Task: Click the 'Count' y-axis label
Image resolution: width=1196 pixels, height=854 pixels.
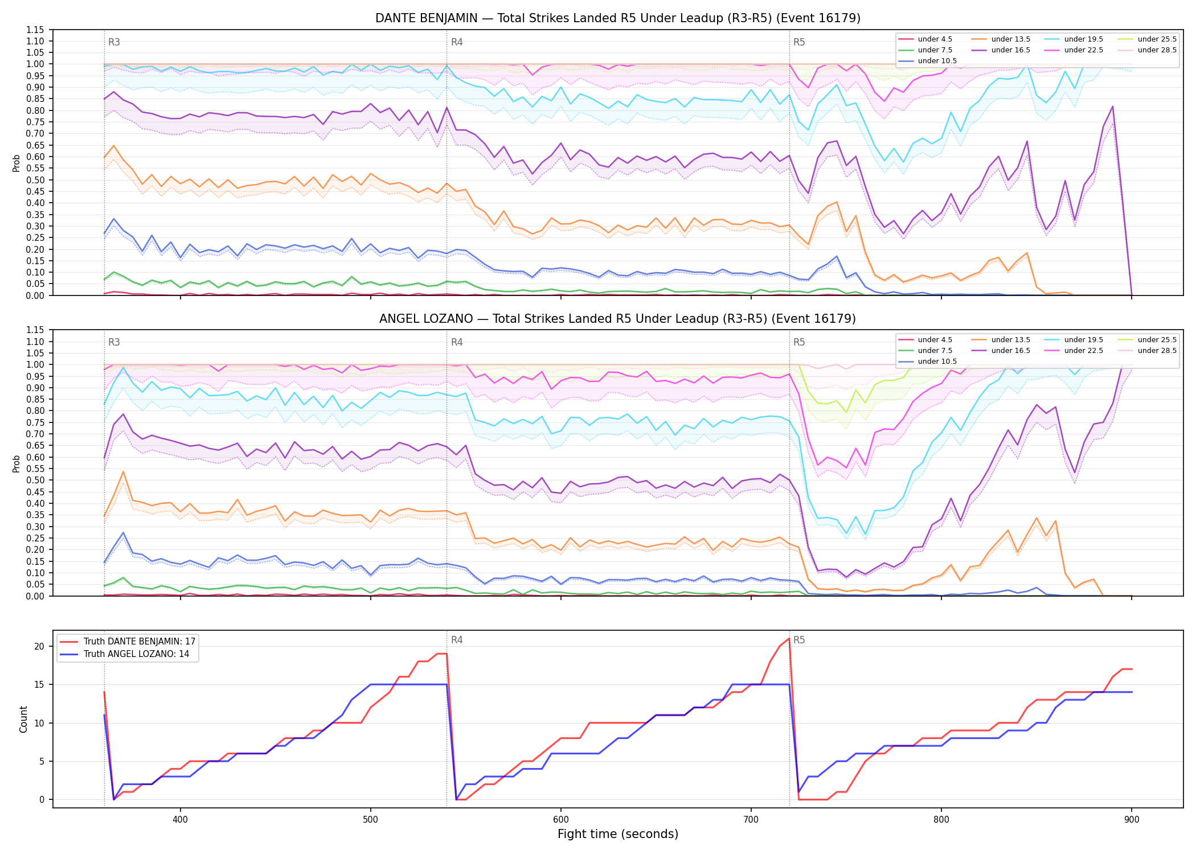Action: (x=23, y=719)
